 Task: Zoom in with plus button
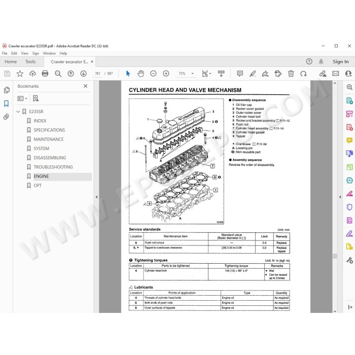166,74
